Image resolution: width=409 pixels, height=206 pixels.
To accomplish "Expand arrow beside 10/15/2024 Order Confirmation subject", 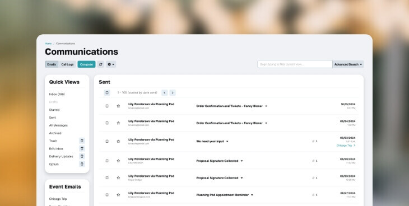I will tap(266, 106).
